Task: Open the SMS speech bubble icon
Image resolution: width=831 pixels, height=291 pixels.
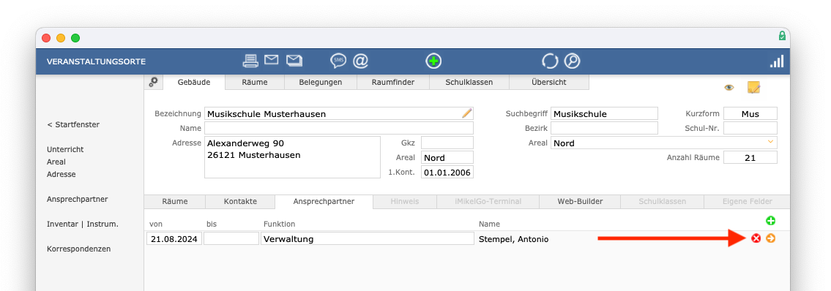Action: [338, 61]
